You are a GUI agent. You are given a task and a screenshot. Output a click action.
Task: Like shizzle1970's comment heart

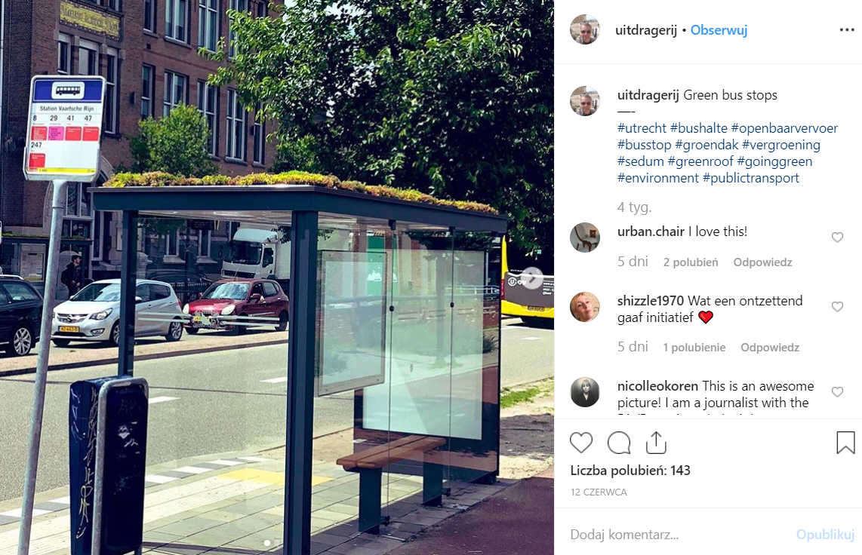837,306
